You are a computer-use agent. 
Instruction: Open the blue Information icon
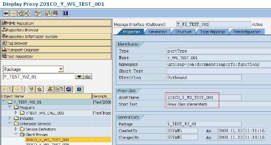coord(66,13)
